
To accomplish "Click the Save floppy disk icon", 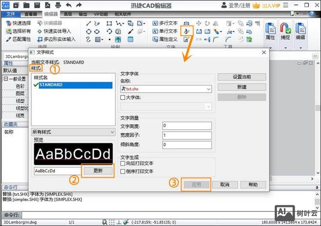I will pyautogui.click(x=37, y=5).
